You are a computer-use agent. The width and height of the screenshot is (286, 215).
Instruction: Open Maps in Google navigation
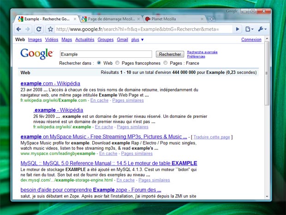[66, 40]
